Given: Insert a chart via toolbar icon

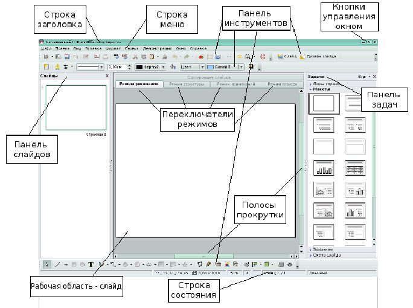Looking at the screenshot, I should [202, 57].
